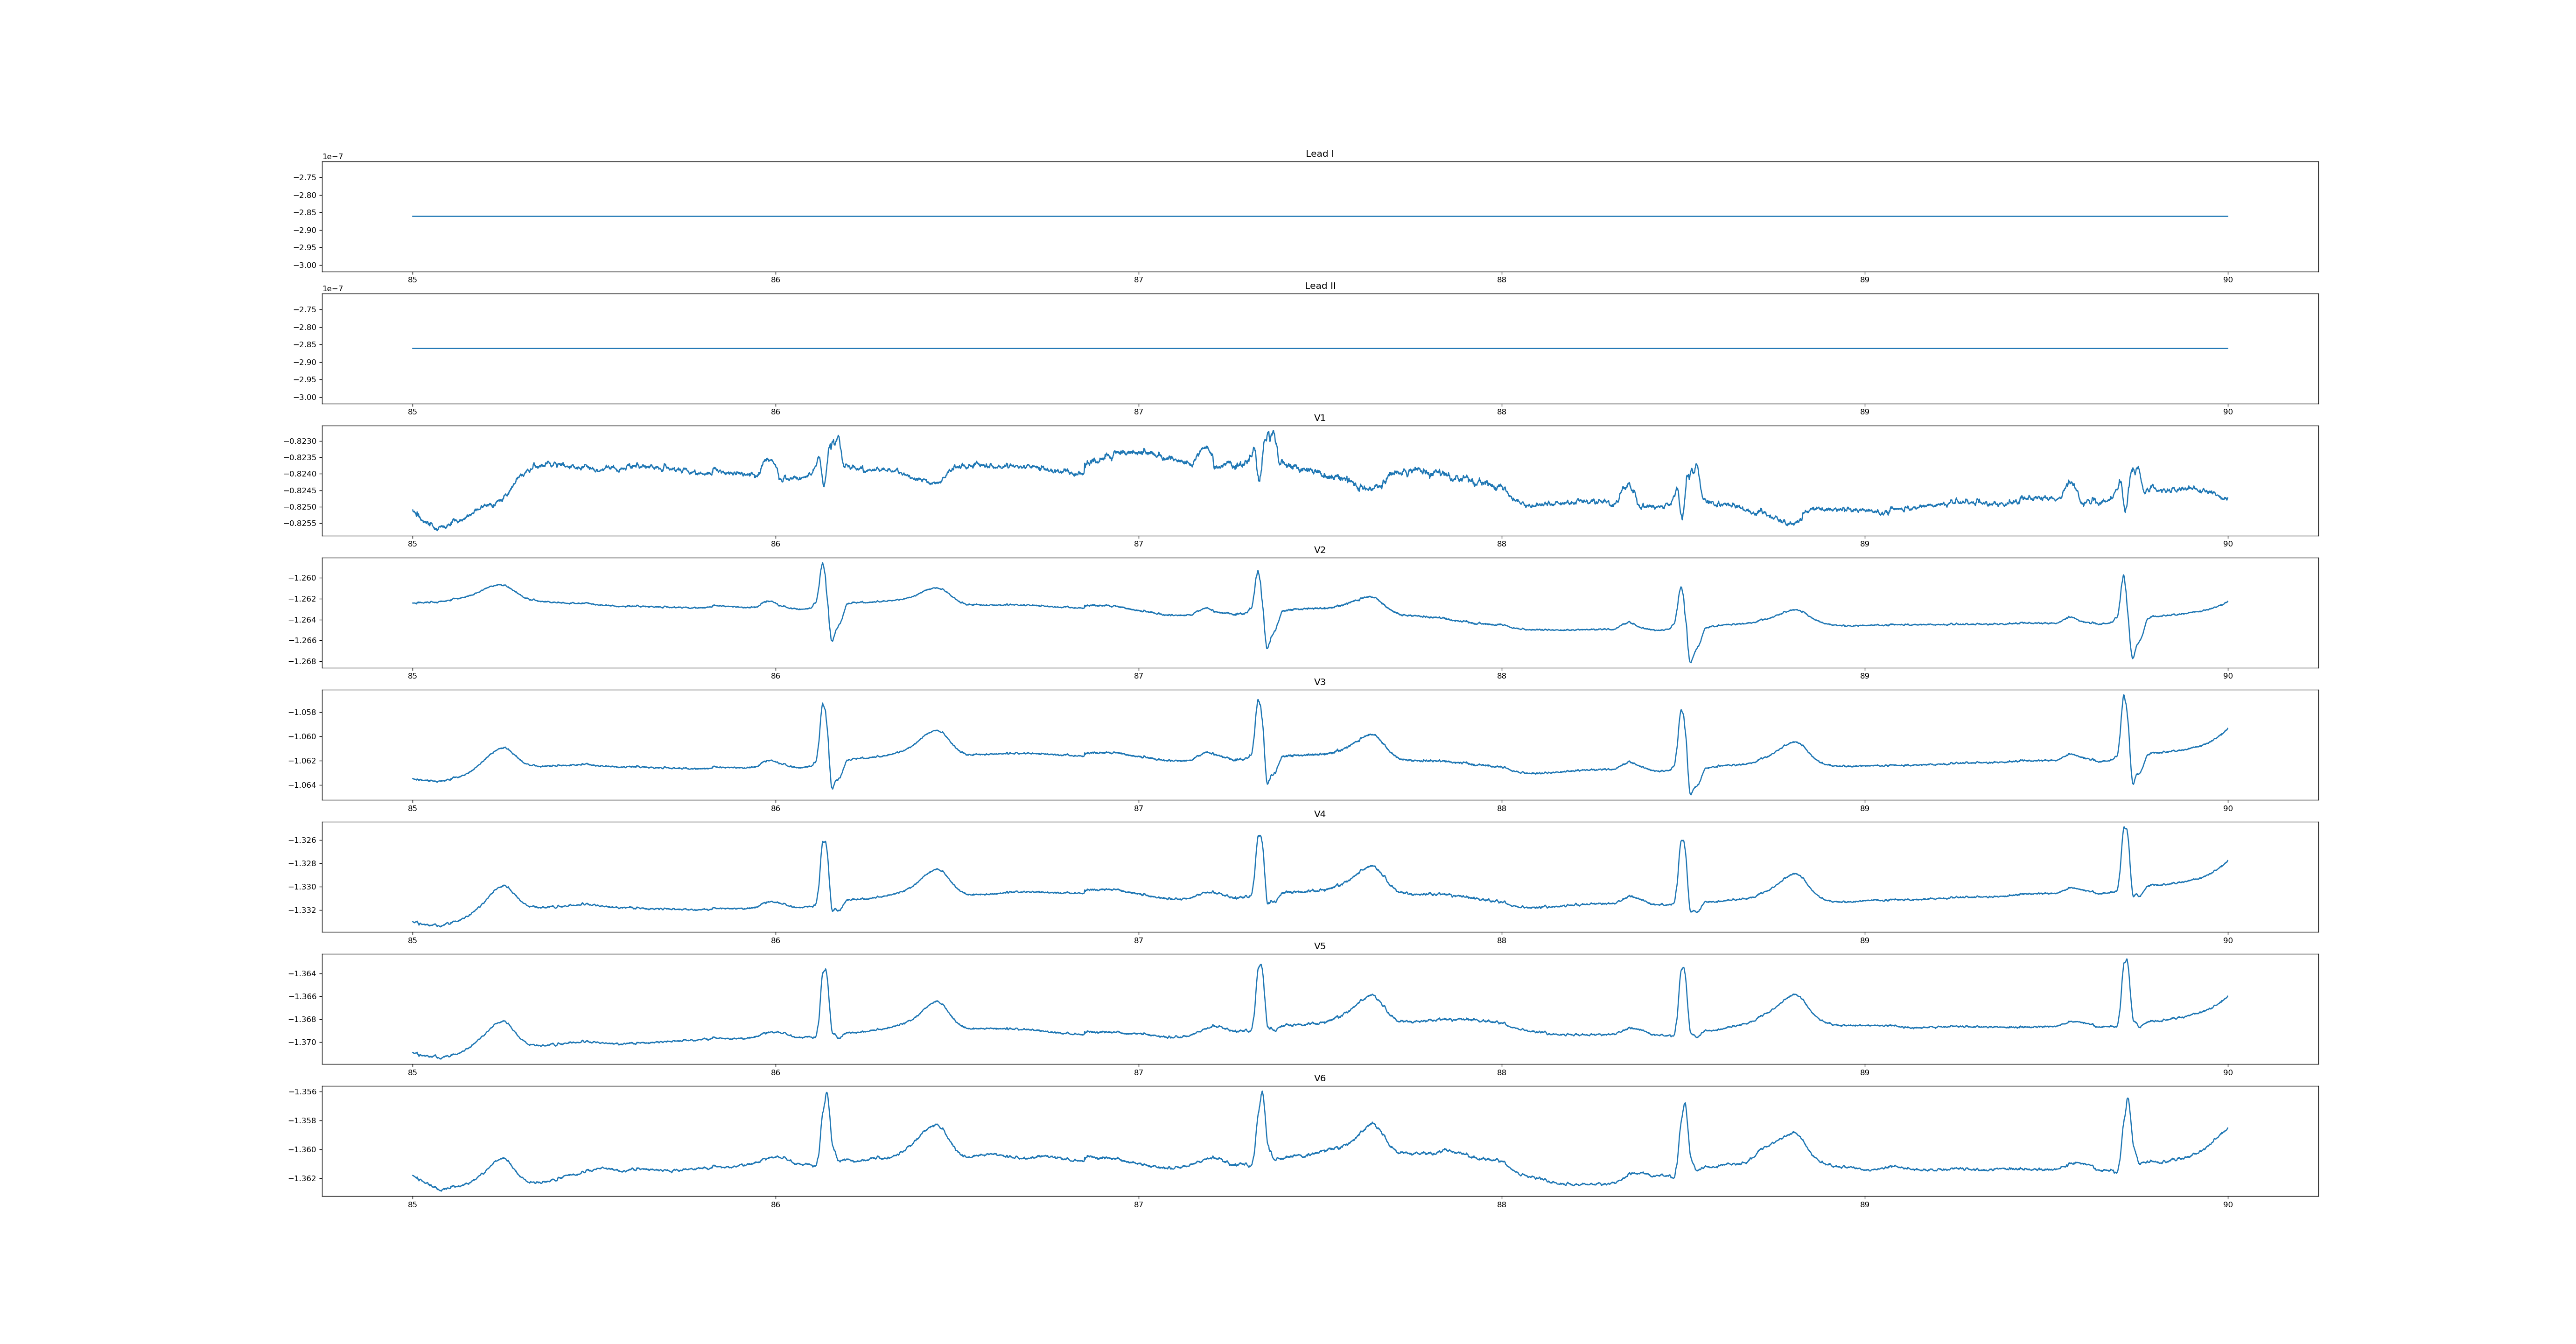2576x1344 pixels.
Task: Click the -1.364 y-axis tick label in V5
Action: [x=303, y=973]
